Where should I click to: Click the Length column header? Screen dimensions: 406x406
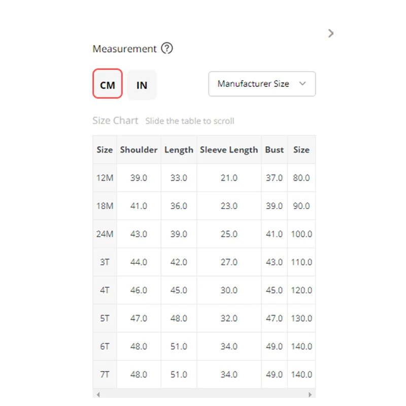tap(179, 150)
